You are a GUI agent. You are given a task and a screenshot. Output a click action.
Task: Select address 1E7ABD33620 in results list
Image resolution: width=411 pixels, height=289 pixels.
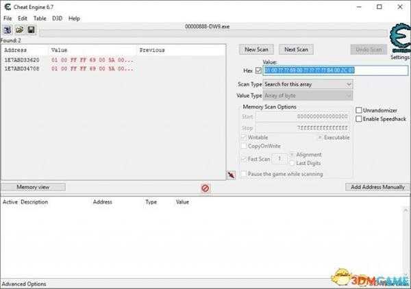point(22,60)
